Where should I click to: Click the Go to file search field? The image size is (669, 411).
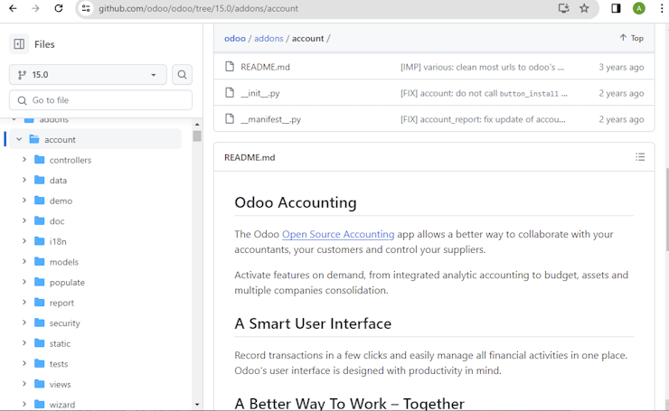[100, 100]
